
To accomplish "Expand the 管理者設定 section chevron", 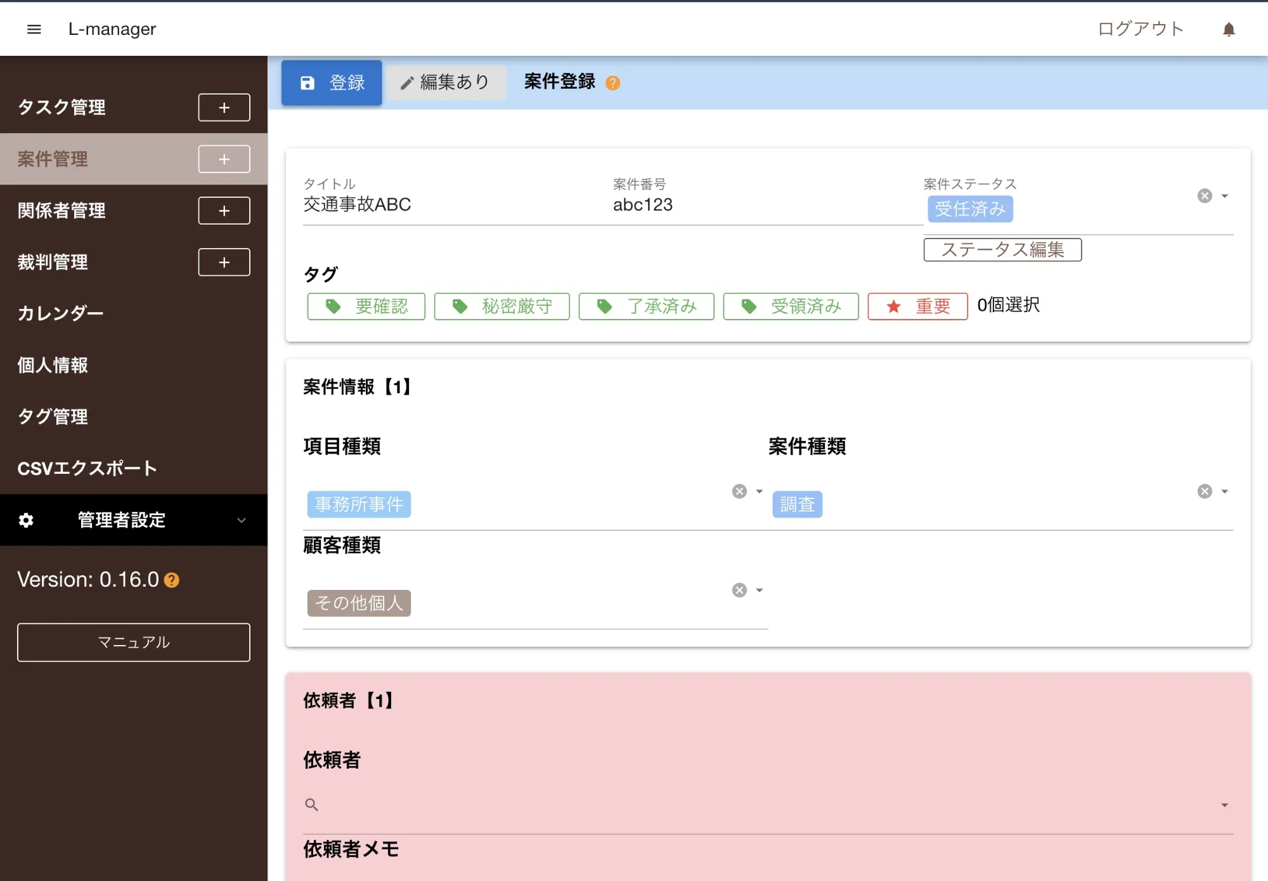I will 241,520.
